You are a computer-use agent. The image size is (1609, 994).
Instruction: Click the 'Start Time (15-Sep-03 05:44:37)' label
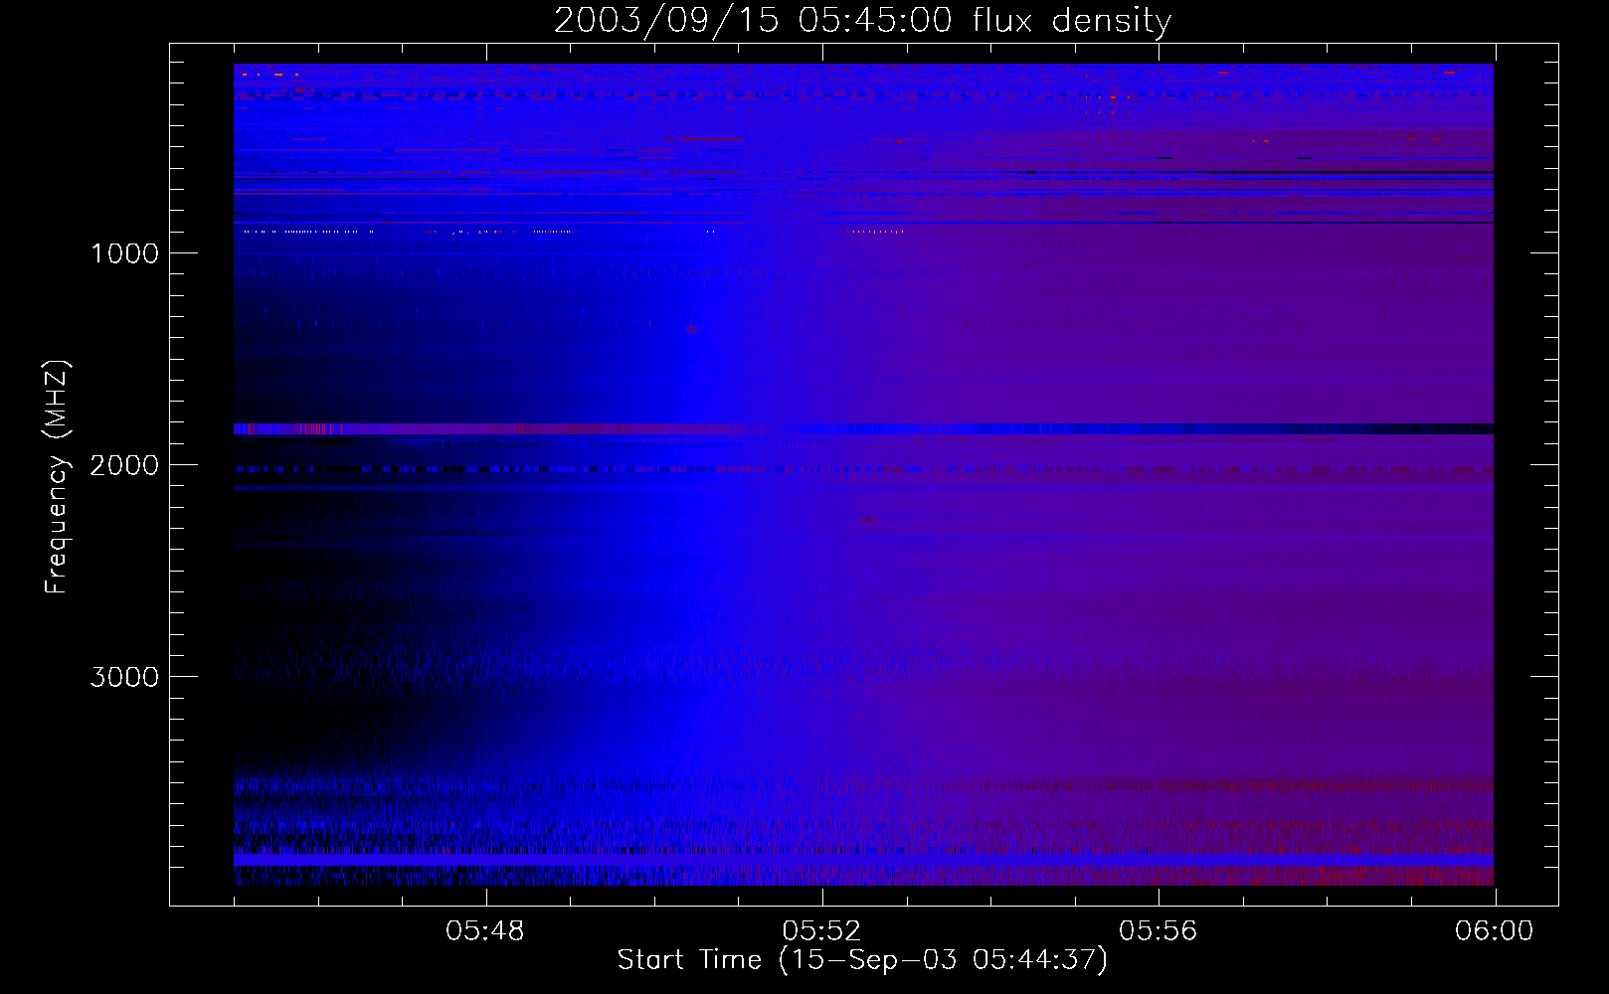[x=862, y=960]
